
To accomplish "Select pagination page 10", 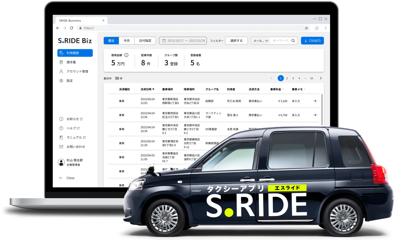I will click(x=312, y=78).
